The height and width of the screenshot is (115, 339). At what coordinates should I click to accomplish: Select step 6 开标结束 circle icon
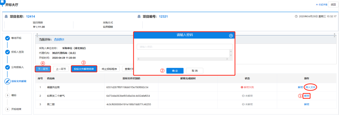(7, 109)
